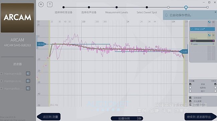Tick the Harman+4dB filter checkbox

[x=2, y=73]
